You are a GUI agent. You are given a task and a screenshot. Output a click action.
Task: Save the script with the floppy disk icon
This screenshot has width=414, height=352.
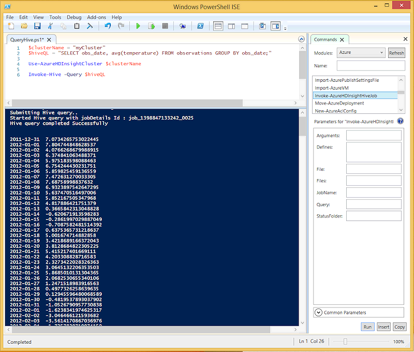click(37, 26)
